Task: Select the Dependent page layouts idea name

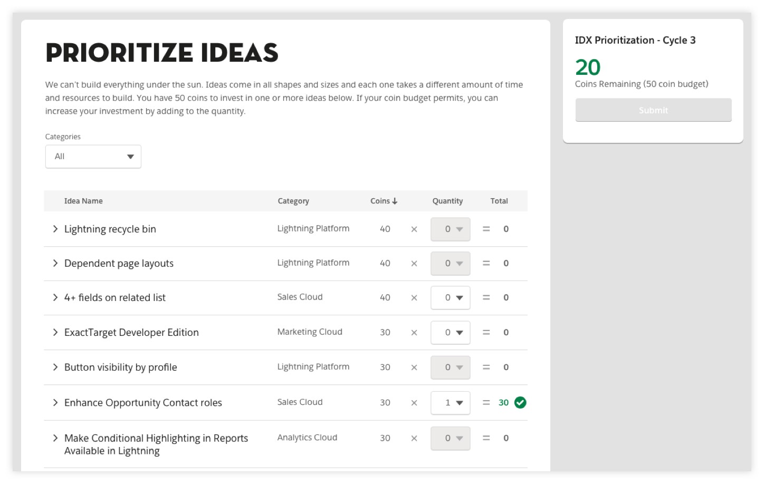Action: (119, 263)
